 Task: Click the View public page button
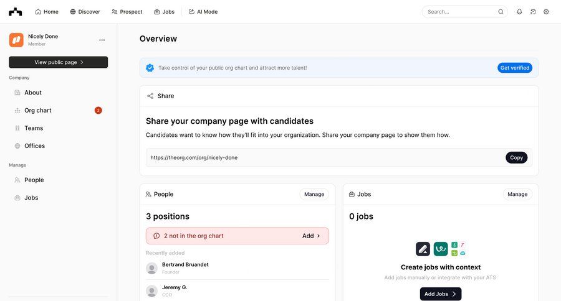point(59,62)
